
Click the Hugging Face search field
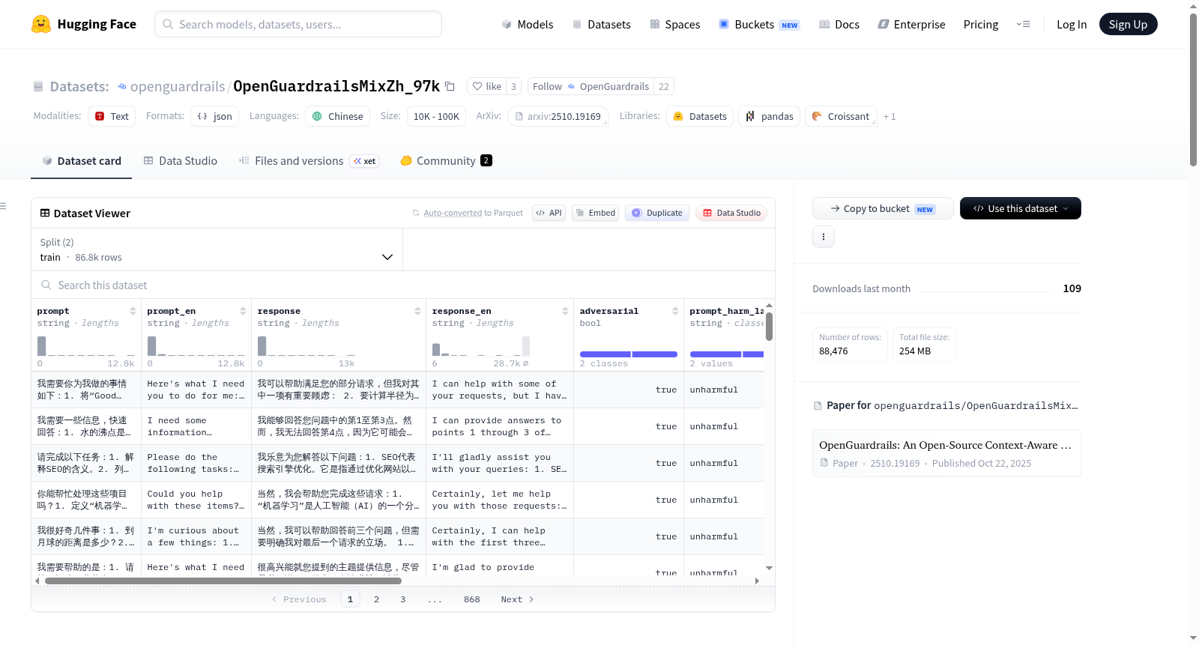(x=298, y=24)
